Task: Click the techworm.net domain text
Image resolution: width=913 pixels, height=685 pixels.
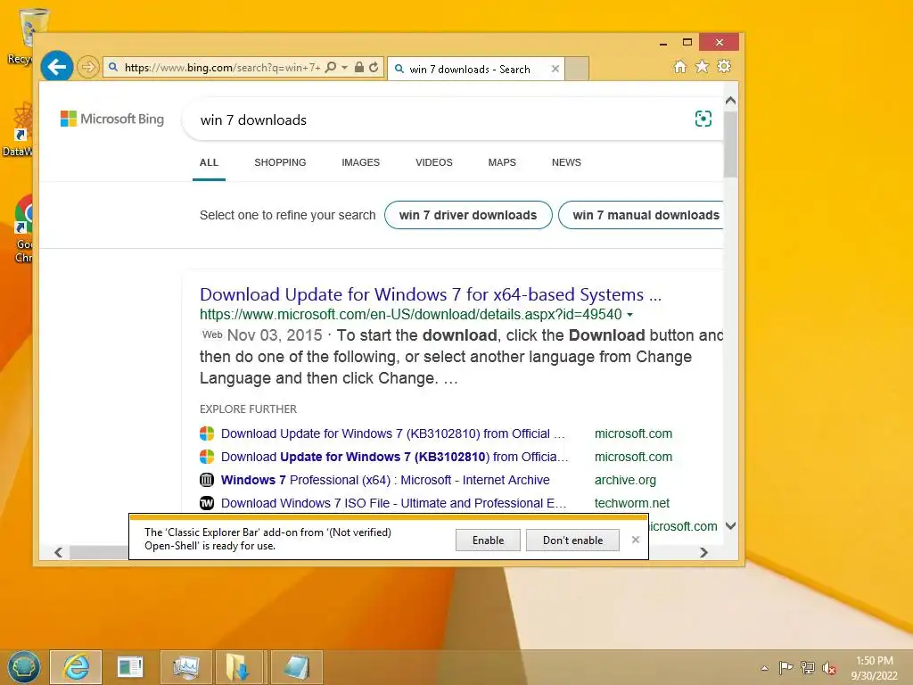Action: pos(632,503)
